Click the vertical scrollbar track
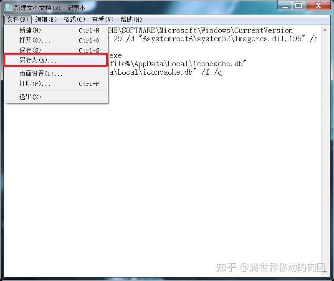 coord(325,151)
